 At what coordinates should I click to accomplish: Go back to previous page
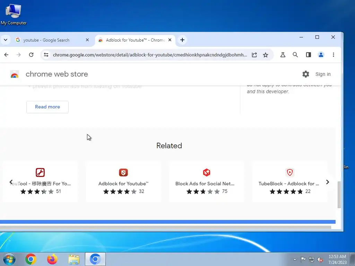click(x=6, y=55)
